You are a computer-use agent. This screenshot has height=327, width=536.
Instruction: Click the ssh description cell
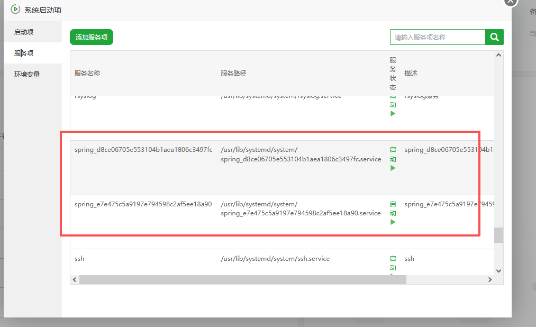(x=409, y=259)
